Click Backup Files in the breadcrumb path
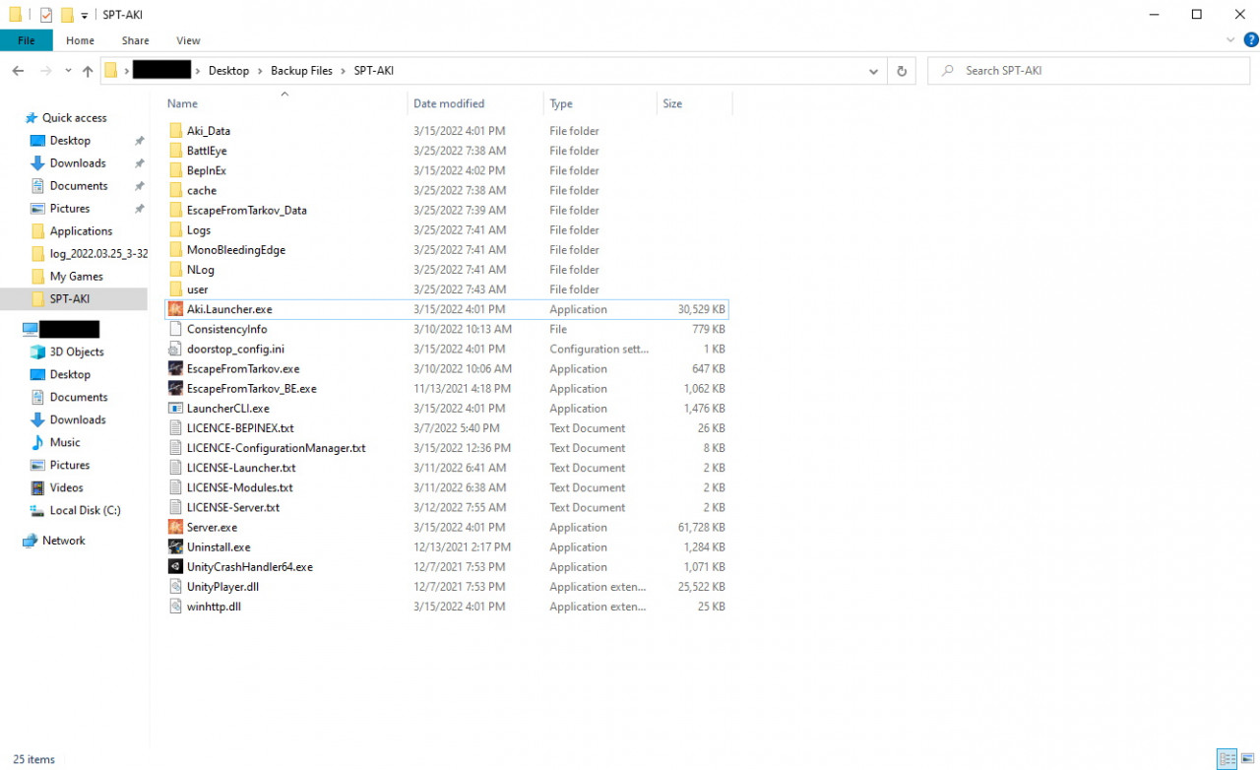Image resolution: width=1260 pixels, height=770 pixels. (x=301, y=71)
